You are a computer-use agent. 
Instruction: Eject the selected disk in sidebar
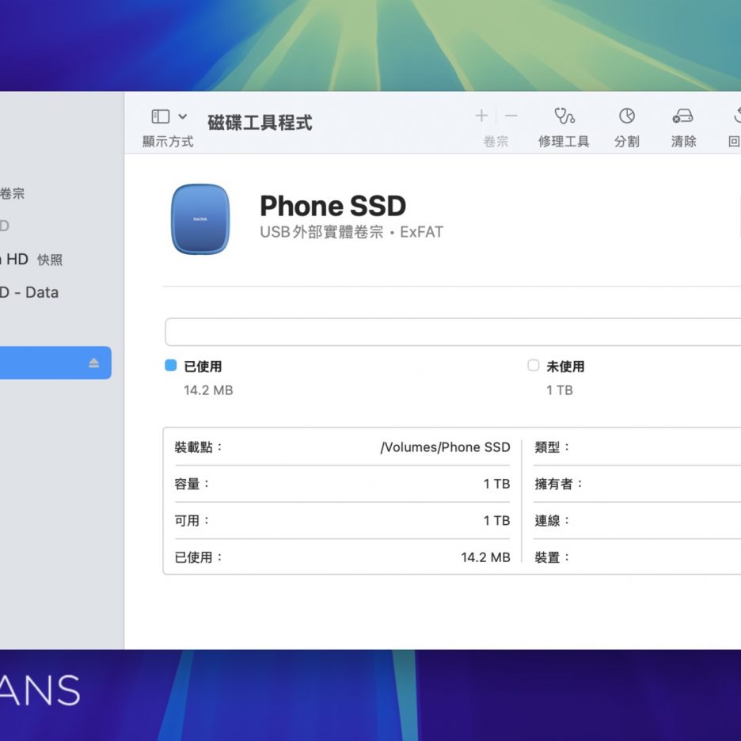(94, 363)
